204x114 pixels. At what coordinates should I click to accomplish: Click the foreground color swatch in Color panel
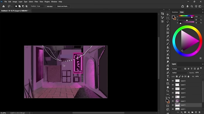tap(173, 17)
